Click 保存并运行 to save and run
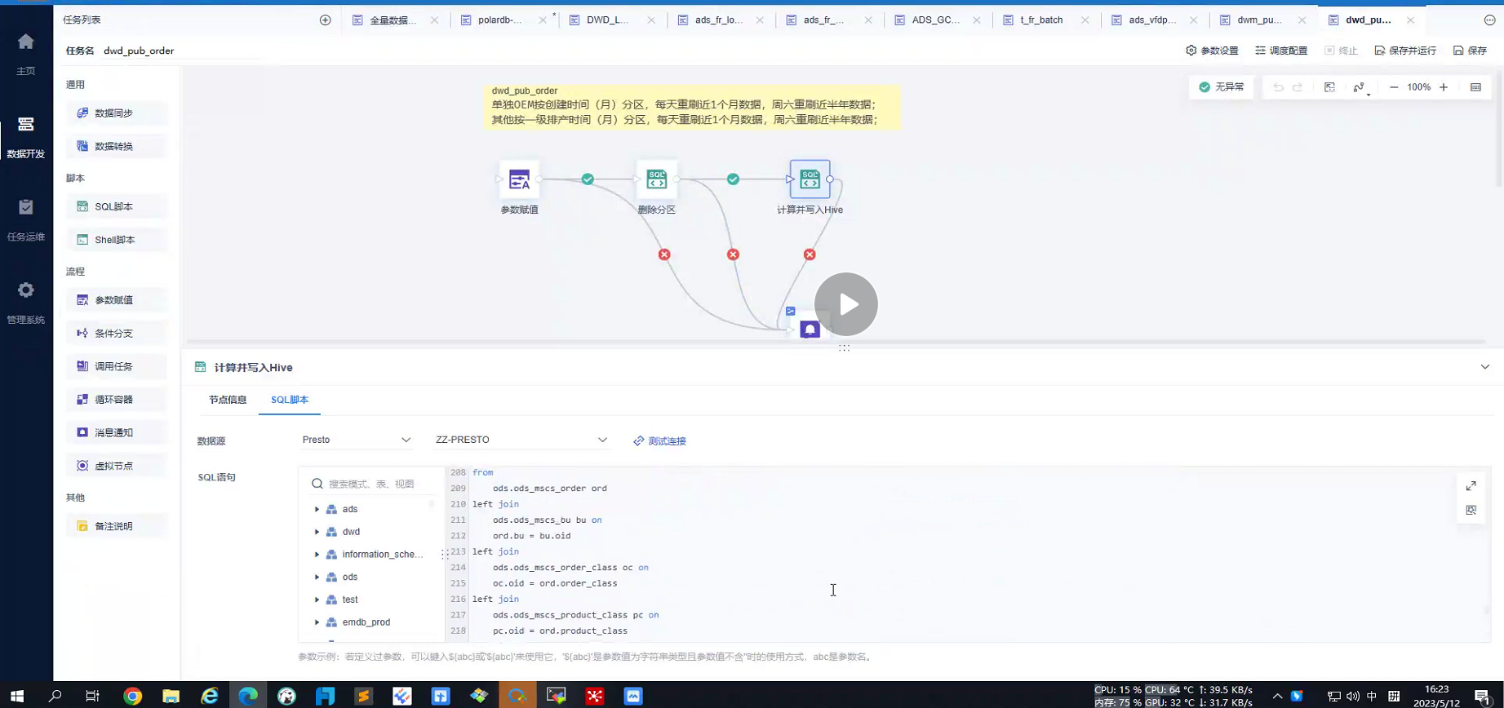This screenshot has width=1504, height=708. pyautogui.click(x=1405, y=51)
